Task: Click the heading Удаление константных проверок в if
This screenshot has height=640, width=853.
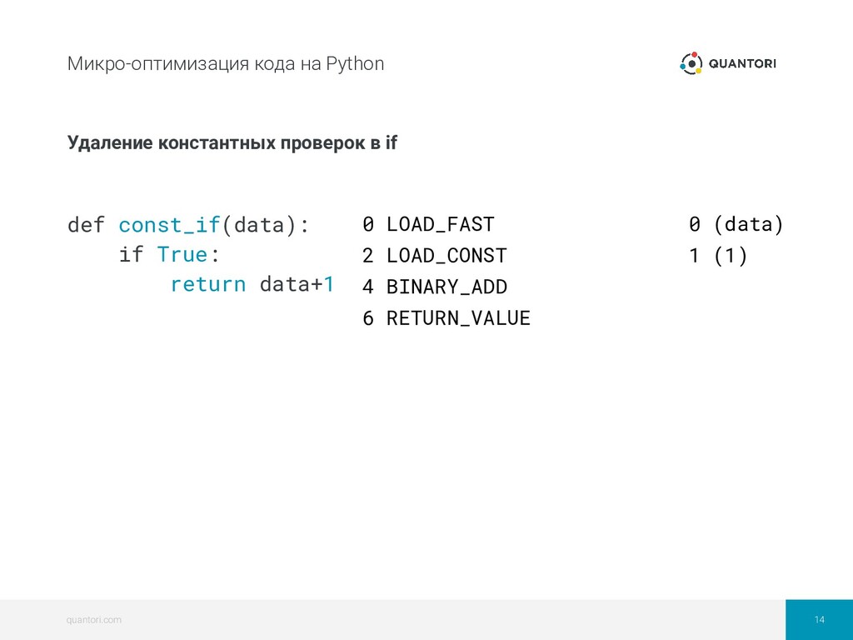Action: tap(232, 142)
